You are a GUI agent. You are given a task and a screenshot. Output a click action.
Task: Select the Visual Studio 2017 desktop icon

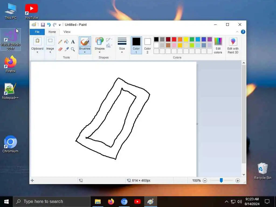[x=11, y=40]
